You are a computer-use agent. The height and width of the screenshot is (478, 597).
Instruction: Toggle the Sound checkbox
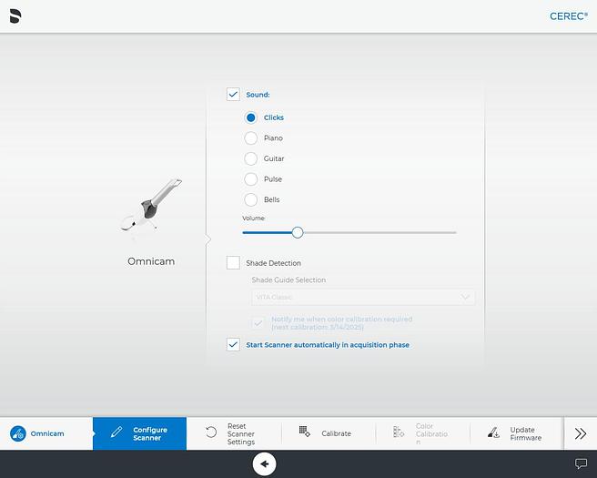233,95
